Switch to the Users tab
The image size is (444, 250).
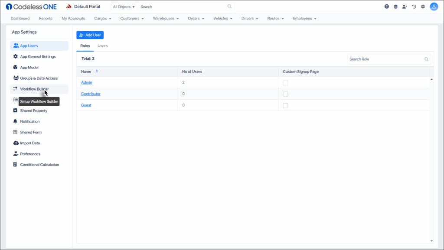pyautogui.click(x=102, y=45)
